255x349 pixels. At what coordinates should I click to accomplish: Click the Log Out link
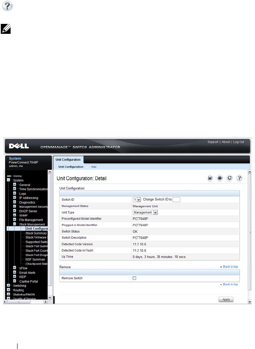point(239,142)
